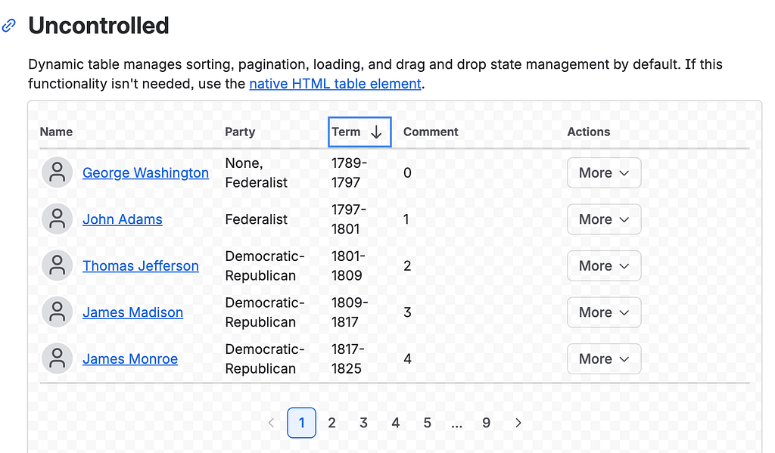Click the term cell 1789-1797
Screen dimensions: 775x453
point(350,172)
